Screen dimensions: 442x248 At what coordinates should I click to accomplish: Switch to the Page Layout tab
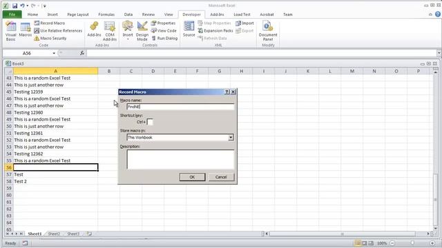(78, 14)
